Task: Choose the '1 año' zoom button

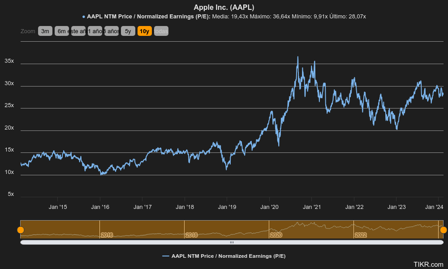Action: [x=95, y=31]
